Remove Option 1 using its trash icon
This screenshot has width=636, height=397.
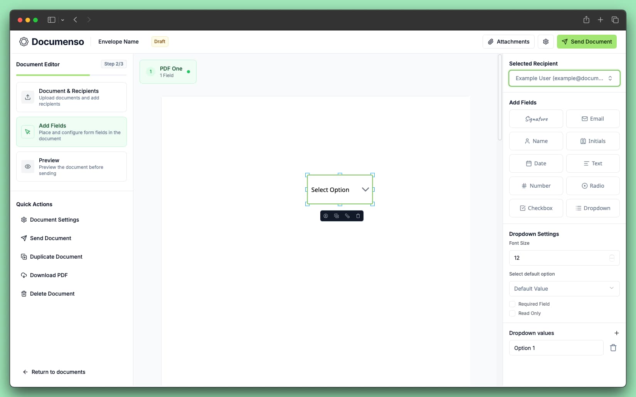point(613,348)
